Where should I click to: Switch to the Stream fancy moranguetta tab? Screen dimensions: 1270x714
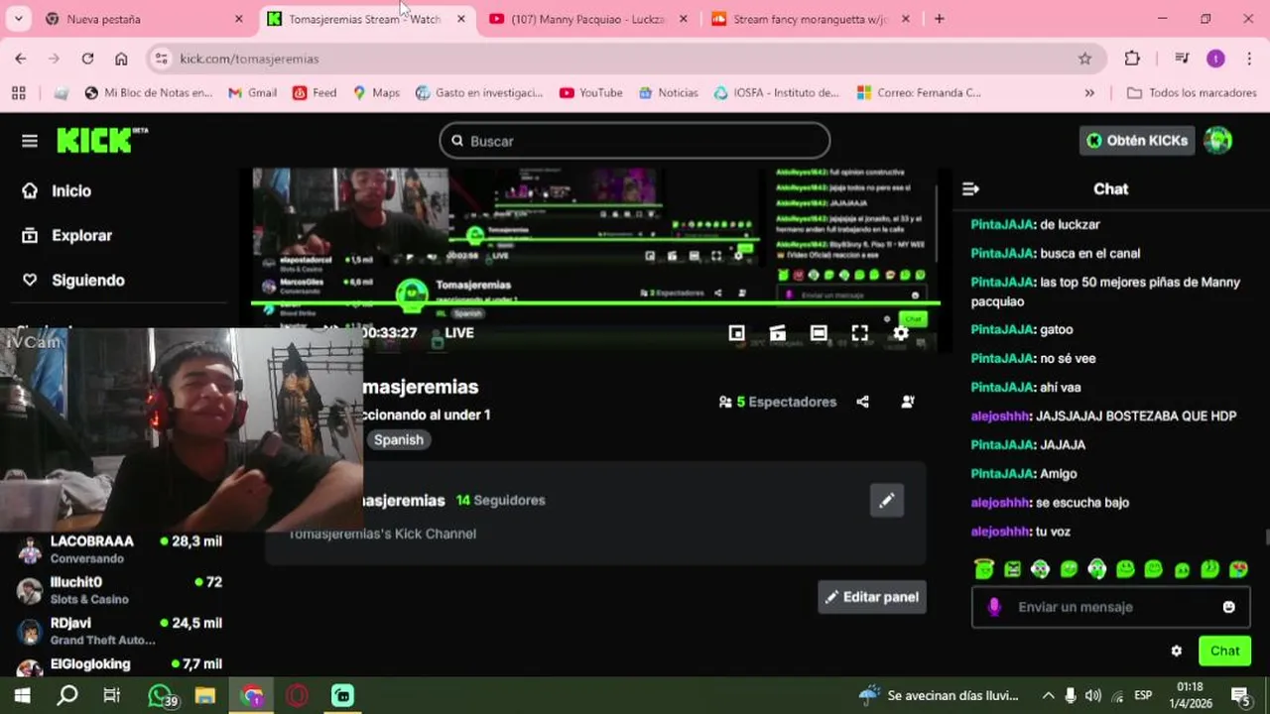point(811,19)
